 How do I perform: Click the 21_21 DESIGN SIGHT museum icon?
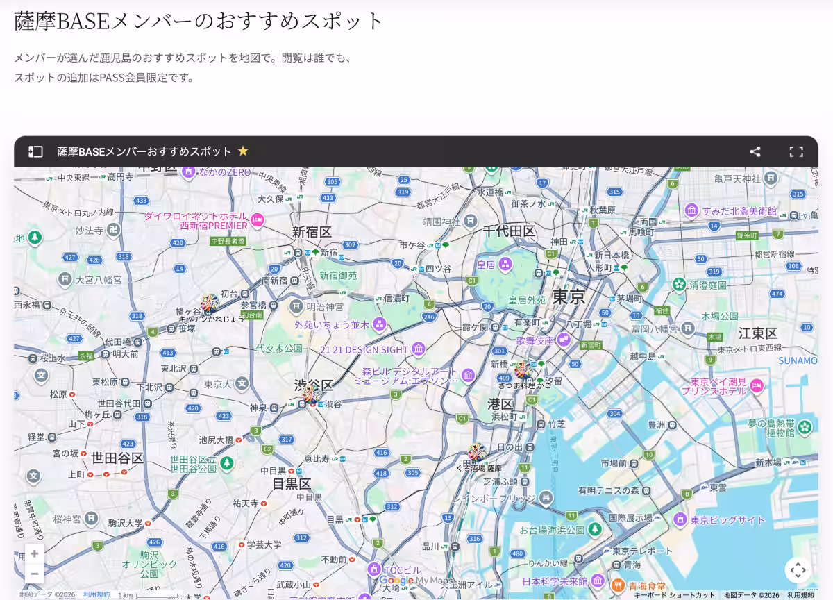point(419,349)
